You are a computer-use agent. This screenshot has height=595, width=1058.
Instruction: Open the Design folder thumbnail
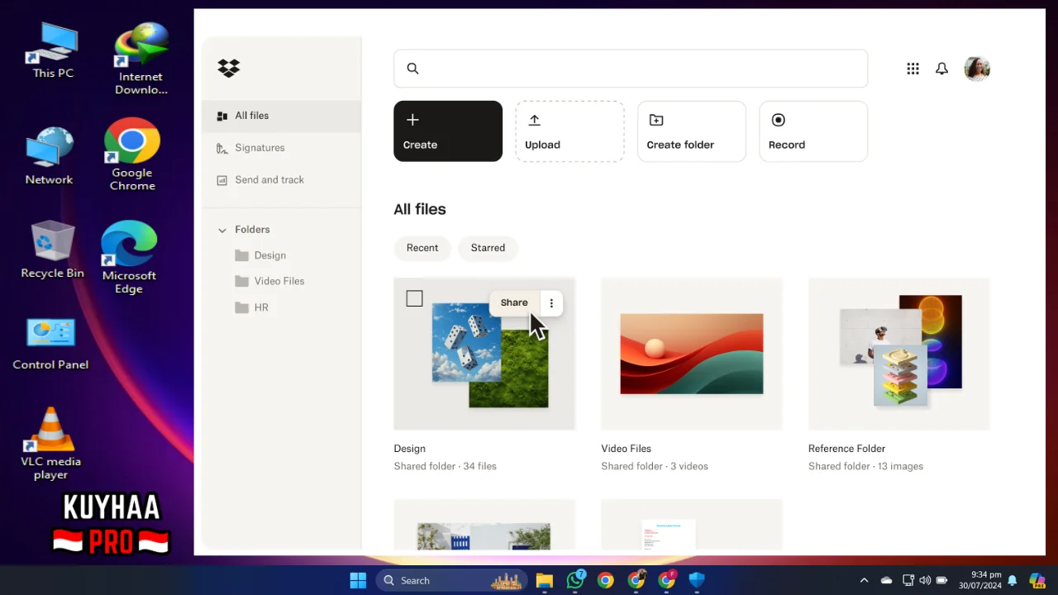pos(484,354)
